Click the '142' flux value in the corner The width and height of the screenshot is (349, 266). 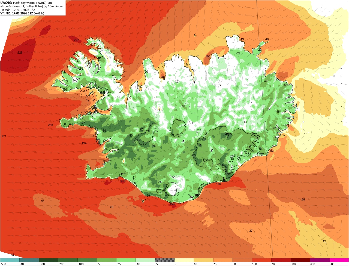point(11,255)
